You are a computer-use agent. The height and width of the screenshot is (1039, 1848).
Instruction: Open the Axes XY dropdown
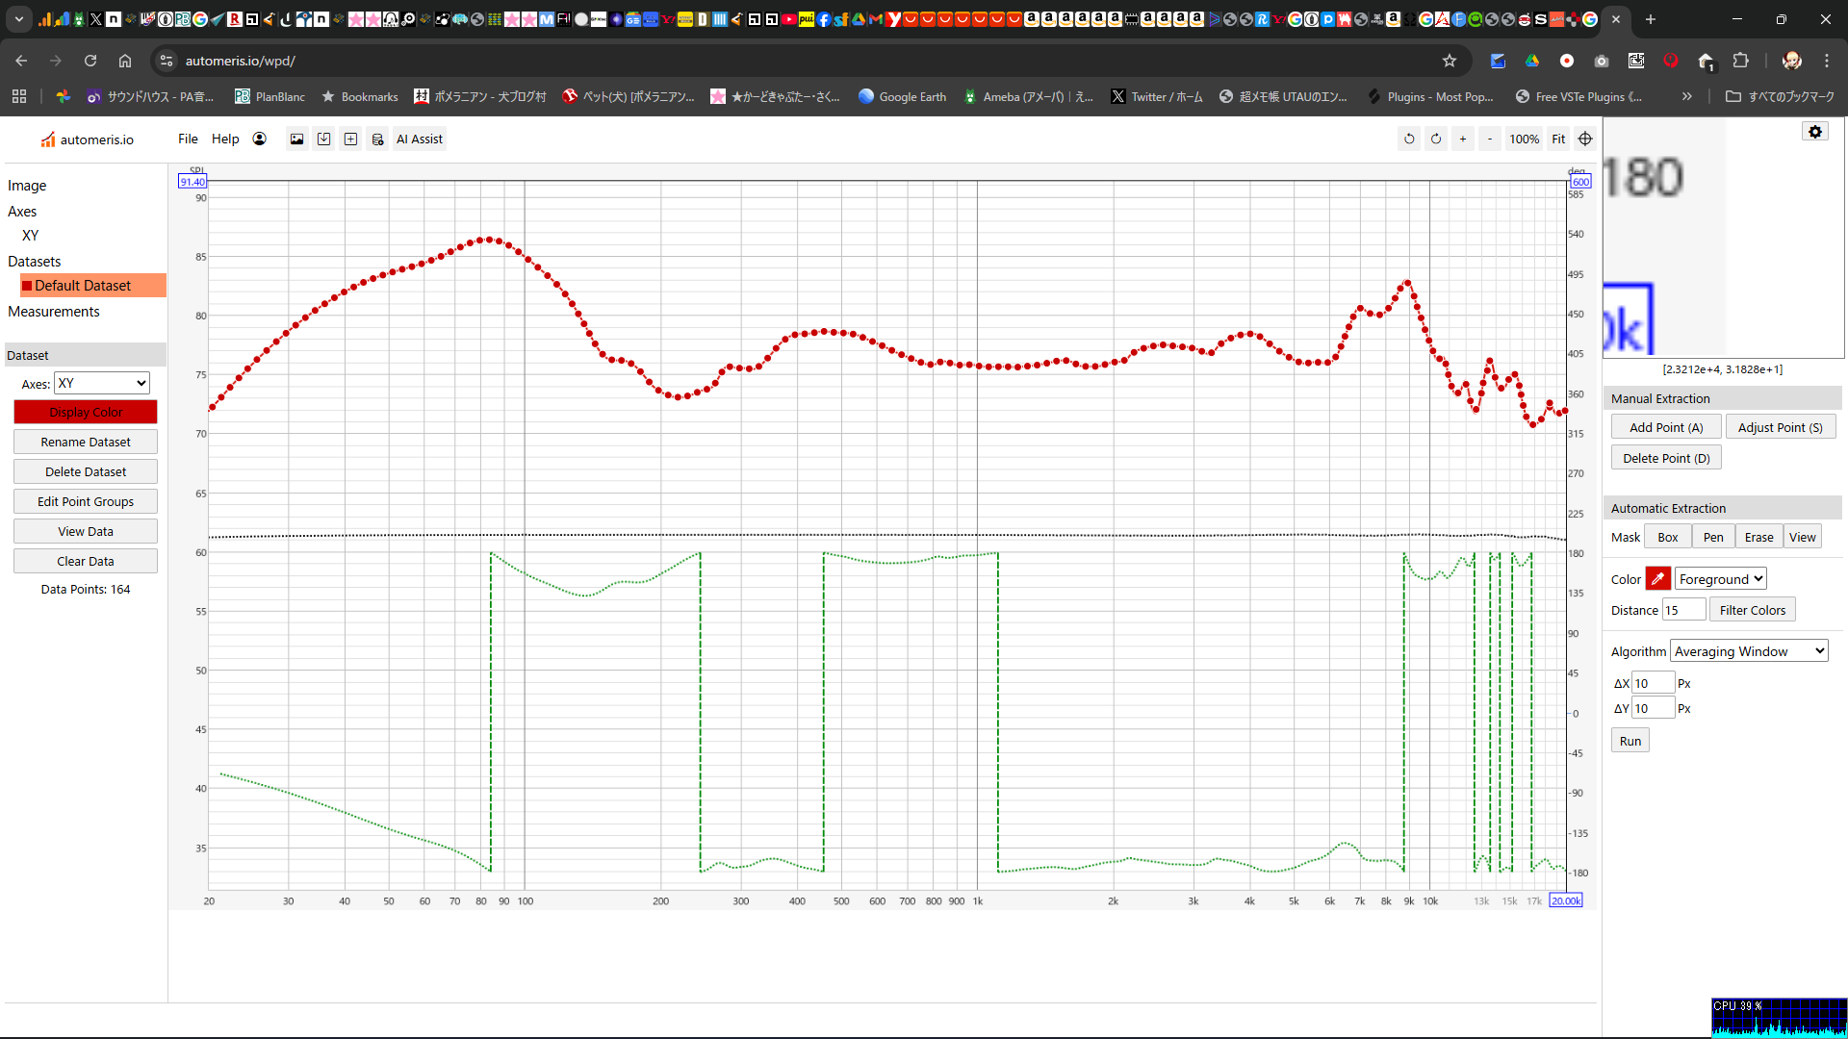(101, 384)
